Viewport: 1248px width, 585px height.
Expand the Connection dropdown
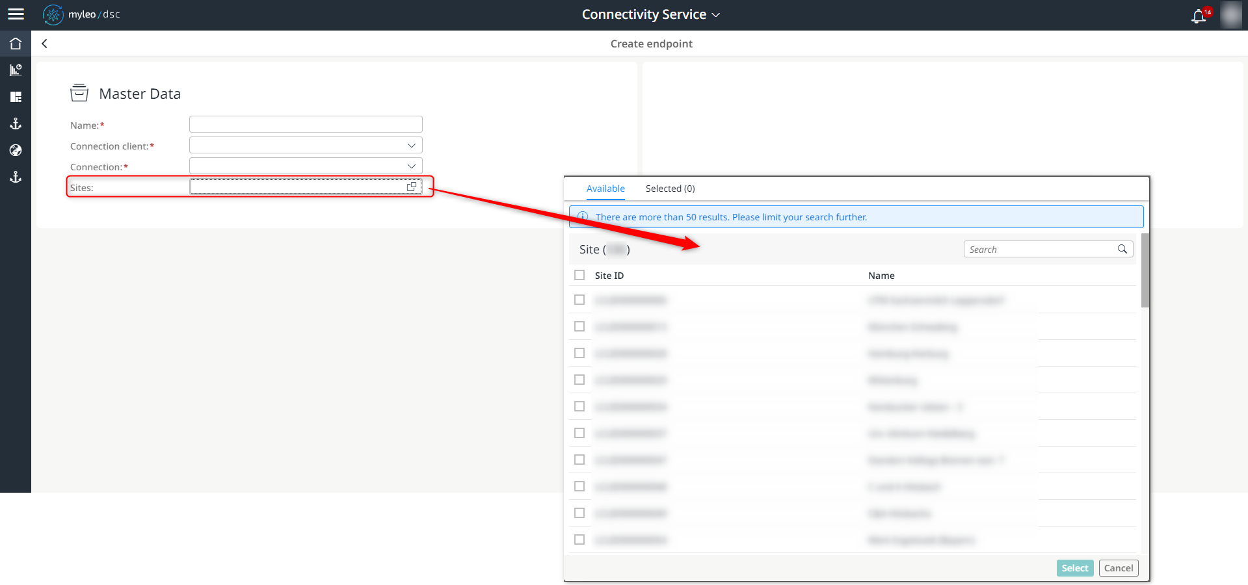(411, 166)
